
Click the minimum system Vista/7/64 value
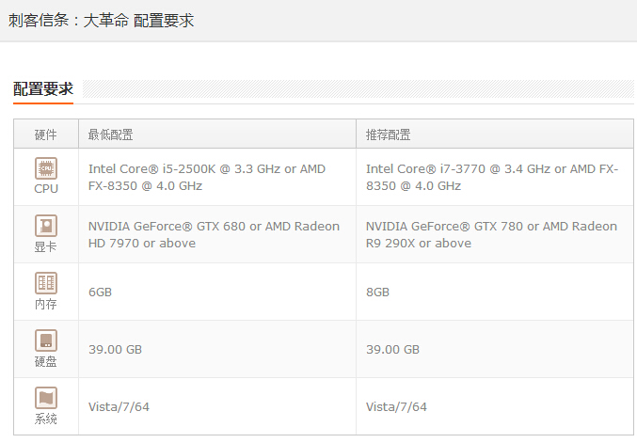point(119,406)
